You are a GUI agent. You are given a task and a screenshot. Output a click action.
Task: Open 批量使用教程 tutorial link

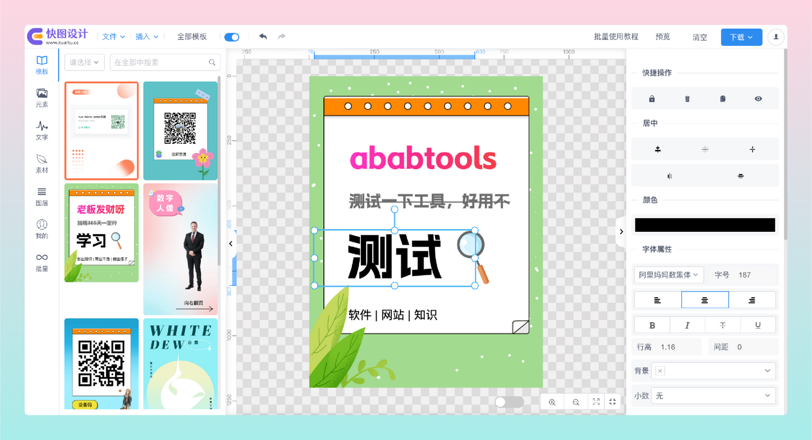616,37
